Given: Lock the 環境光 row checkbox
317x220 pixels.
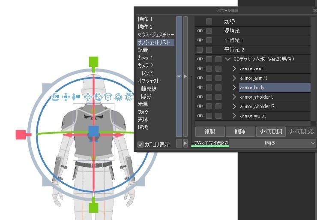Looking at the screenshot, I should (x=209, y=31).
